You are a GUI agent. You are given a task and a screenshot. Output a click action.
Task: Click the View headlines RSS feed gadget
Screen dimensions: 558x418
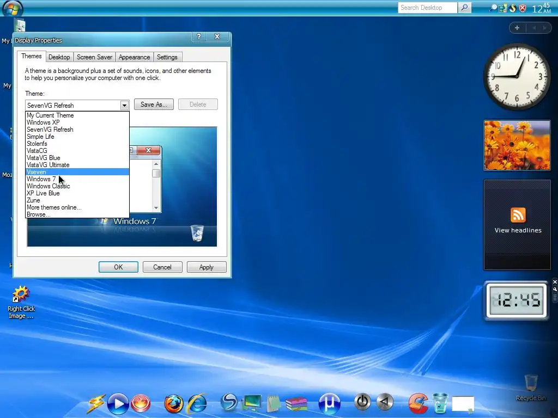click(x=517, y=225)
